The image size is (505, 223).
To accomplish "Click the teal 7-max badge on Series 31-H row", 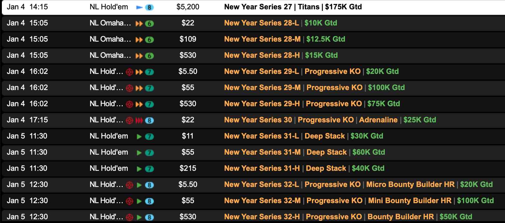I will pyautogui.click(x=149, y=169).
